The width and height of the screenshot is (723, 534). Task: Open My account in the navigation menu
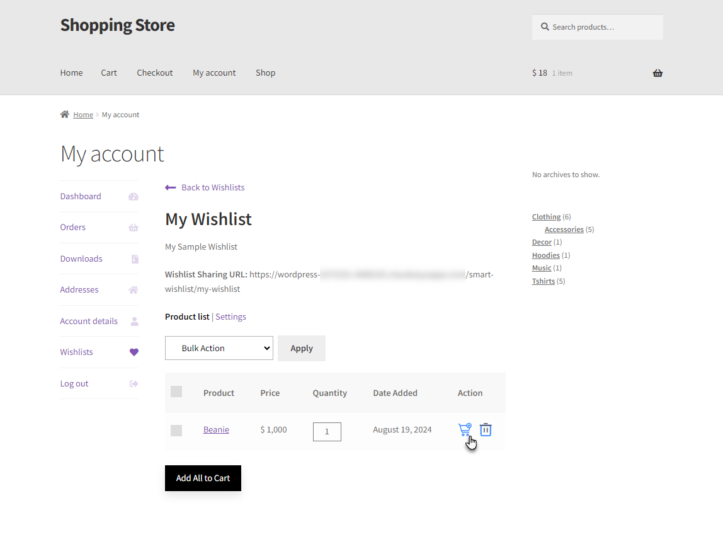click(x=214, y=73)
